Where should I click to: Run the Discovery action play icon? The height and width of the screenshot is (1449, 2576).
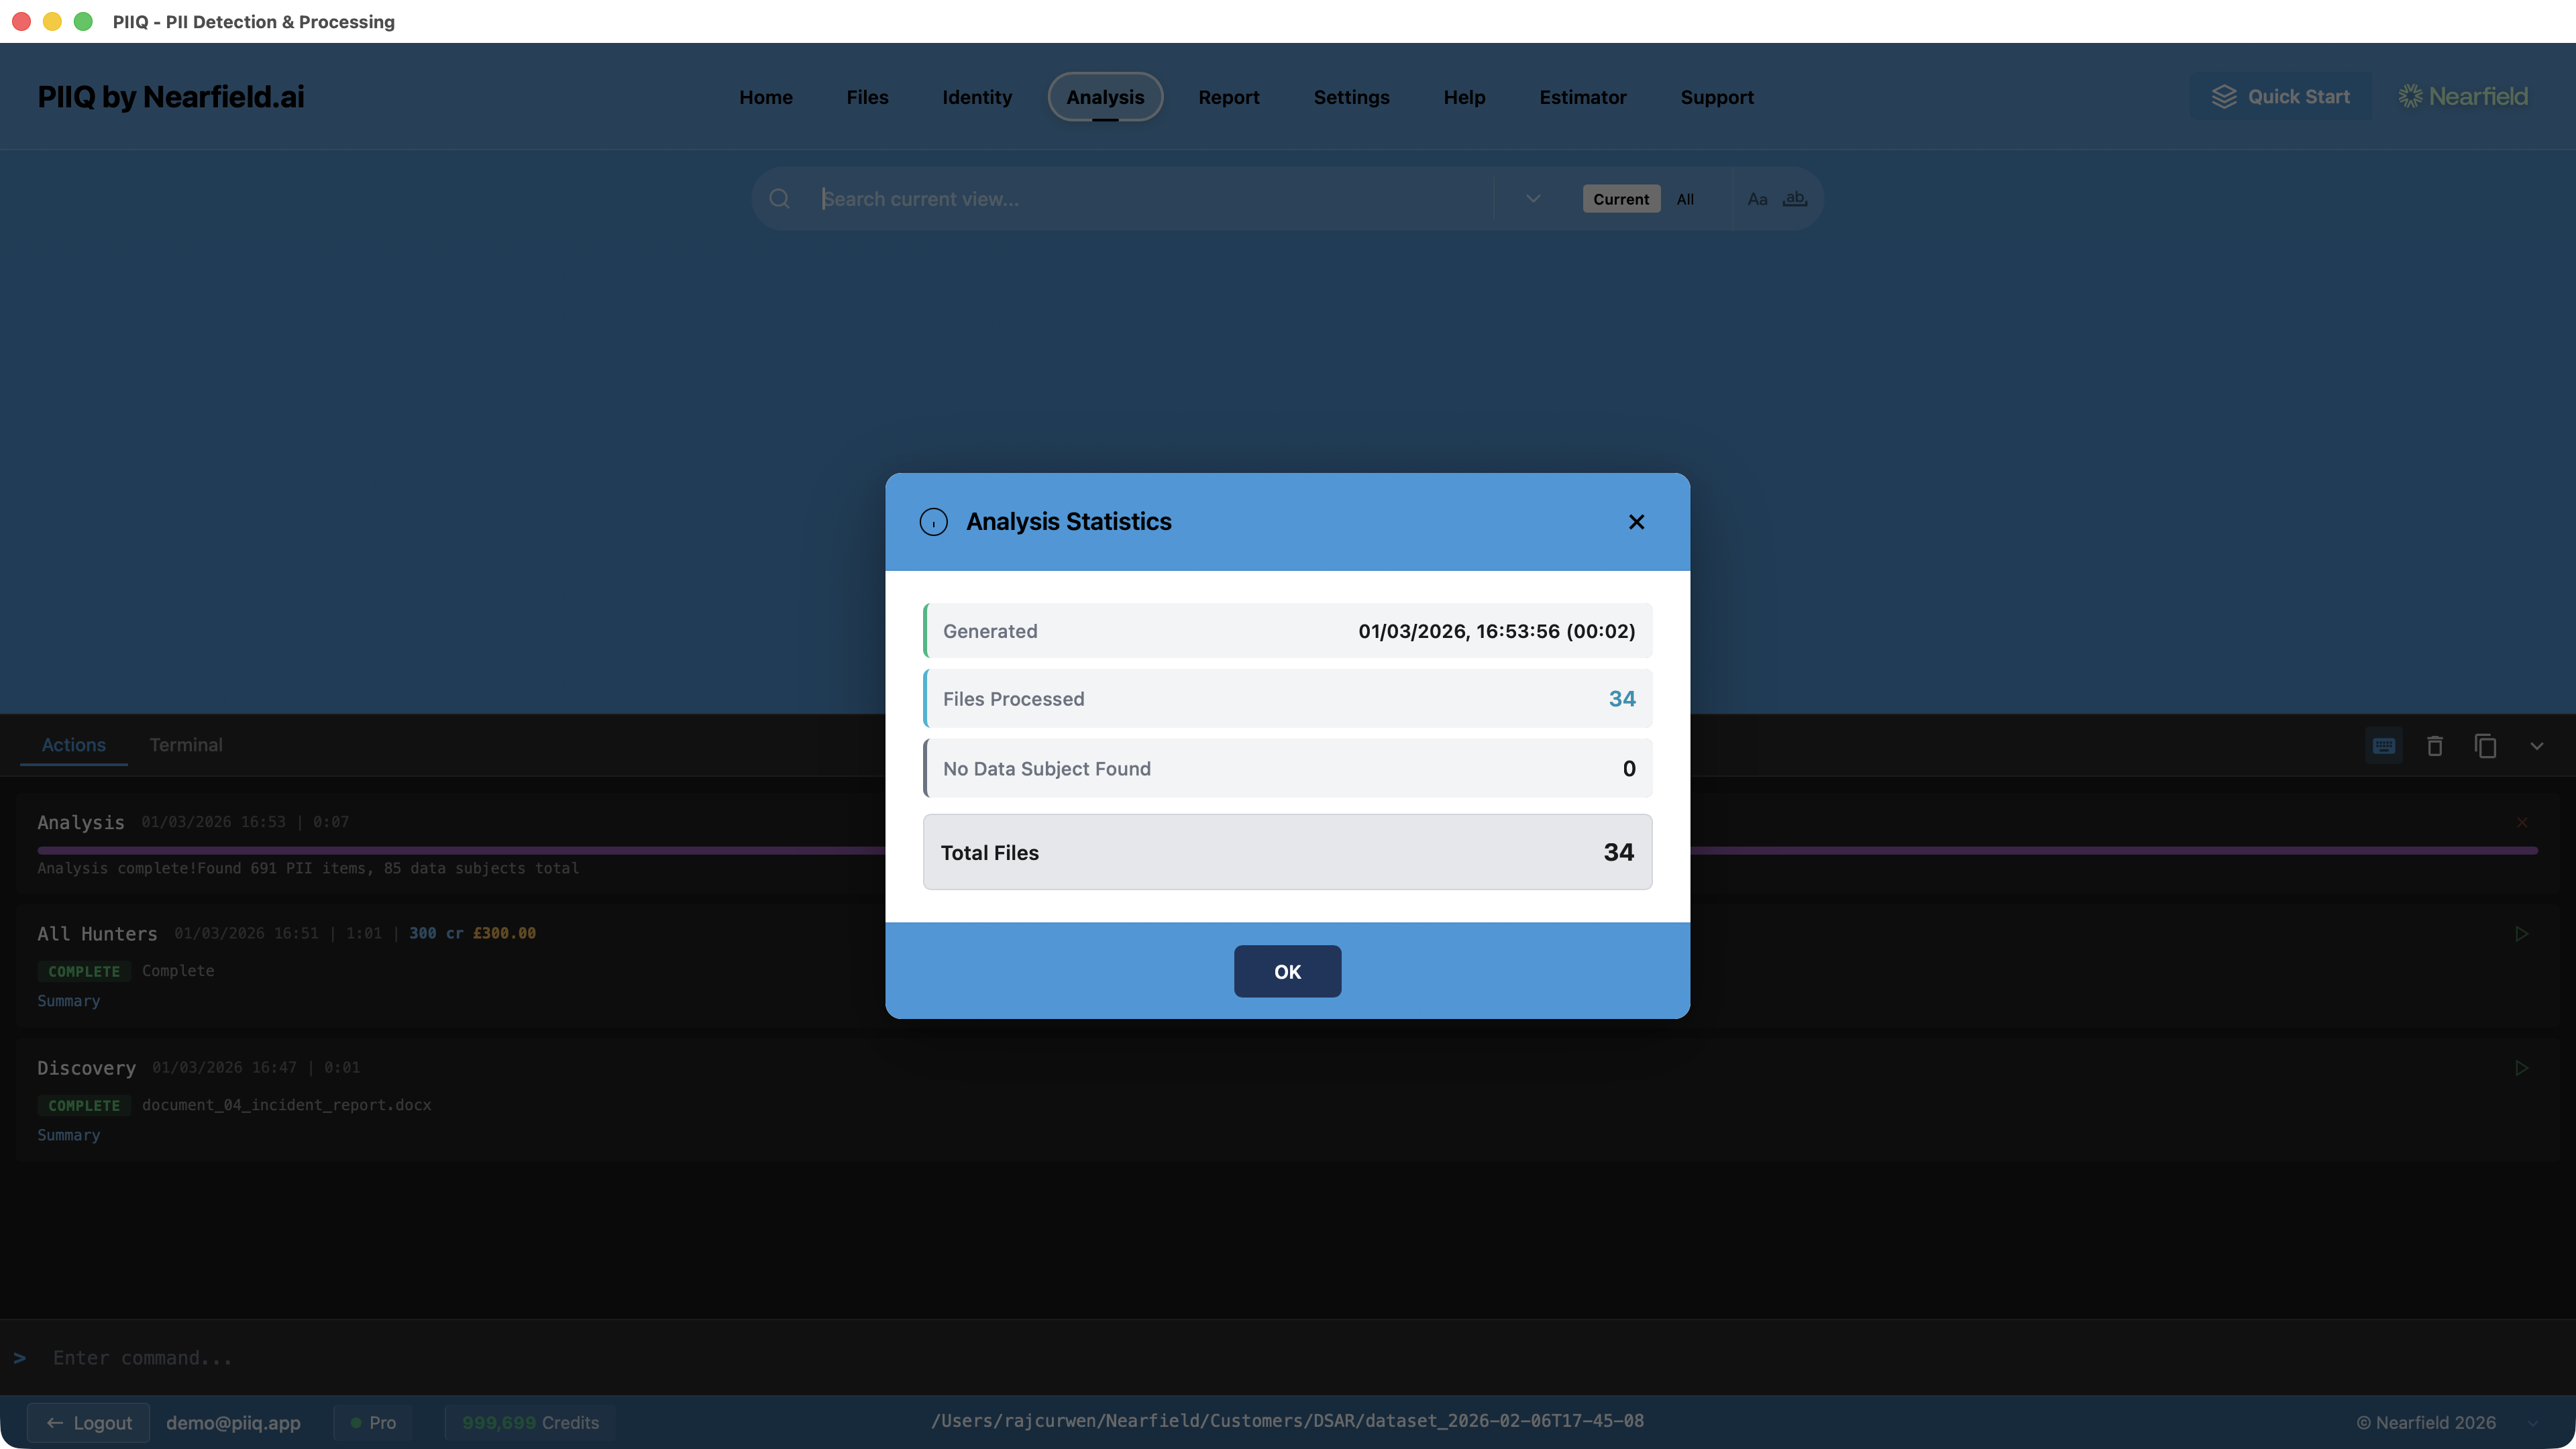2522,1068
